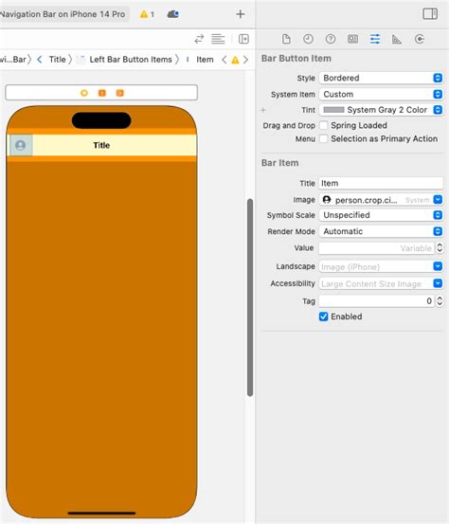Select the Title breadcrumb item
Image resolution: width=449 pixels, height=524 pixels.
pyautogui.click(x=57, y=60)
